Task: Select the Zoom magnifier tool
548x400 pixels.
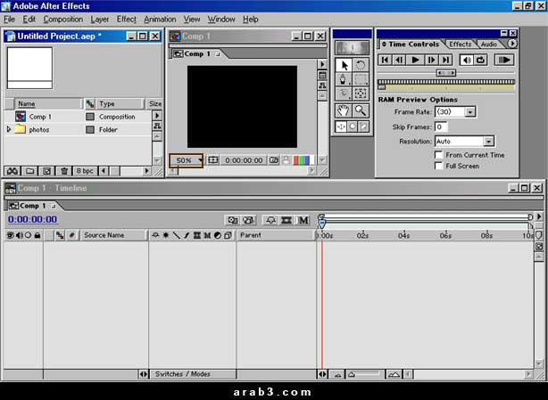Action: click(x=361, y=110)
